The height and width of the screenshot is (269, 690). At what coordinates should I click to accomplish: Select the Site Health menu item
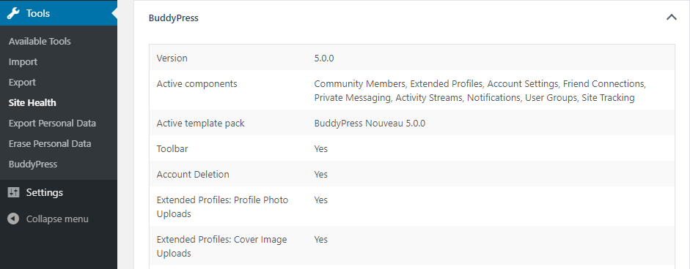[x=32, y=102]
